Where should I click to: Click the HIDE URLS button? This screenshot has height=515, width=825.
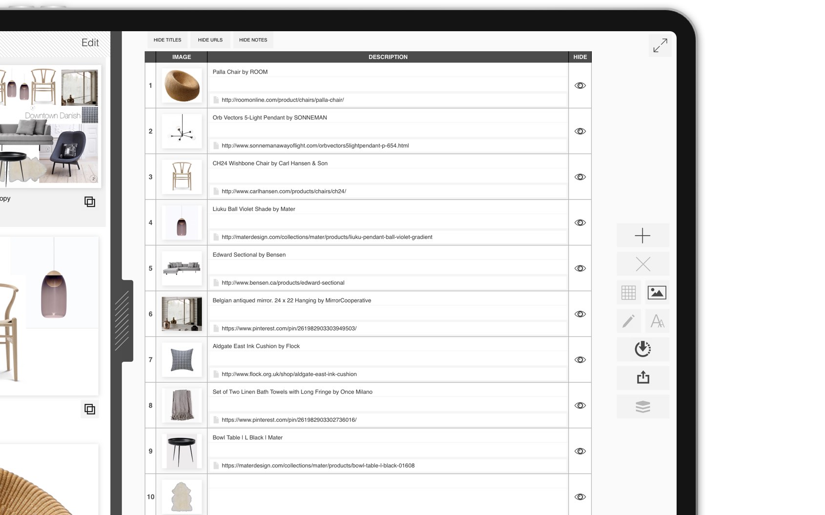(x=210, y=40)
